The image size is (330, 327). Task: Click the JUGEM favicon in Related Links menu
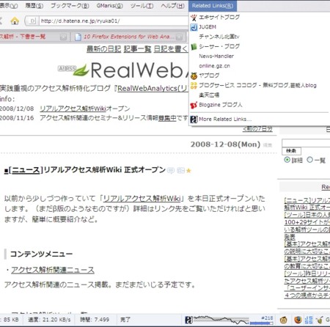[194, 27]
